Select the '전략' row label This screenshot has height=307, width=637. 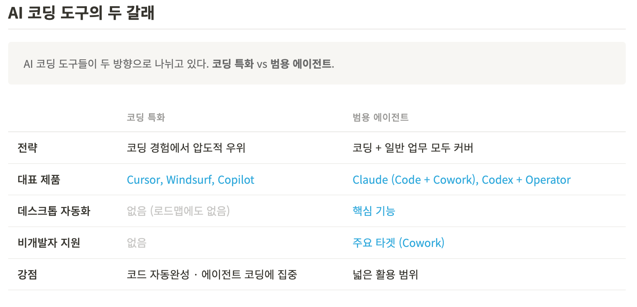(28, 148)
